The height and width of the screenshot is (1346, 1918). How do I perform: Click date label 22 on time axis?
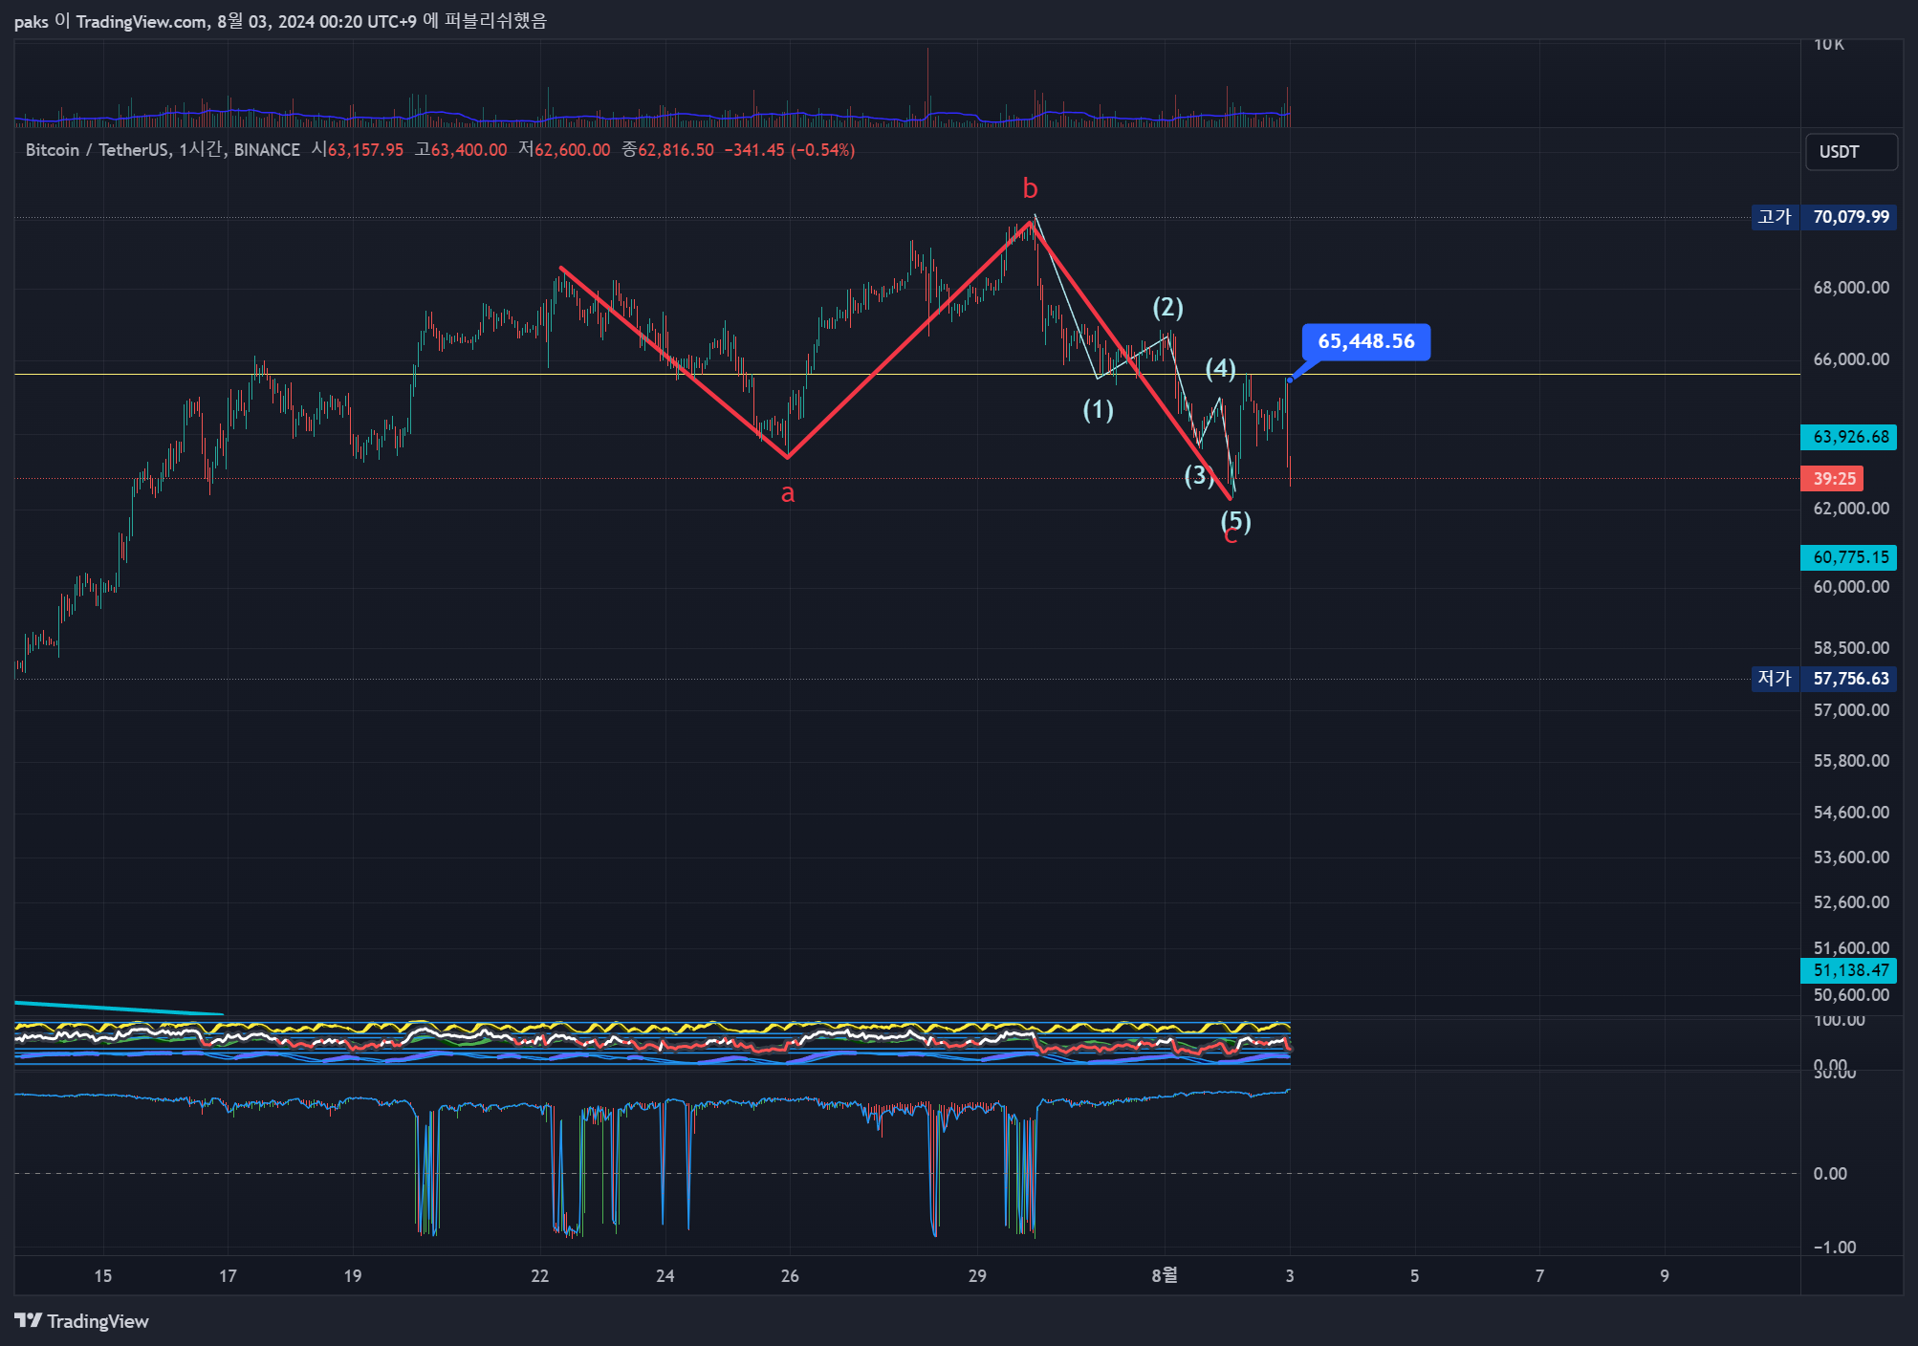click(x=540, y=1276)
